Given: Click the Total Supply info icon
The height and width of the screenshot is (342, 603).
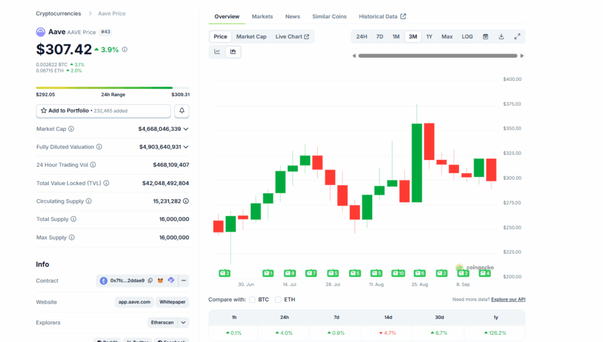Looking at the screenshot, I should click(73, 219).
